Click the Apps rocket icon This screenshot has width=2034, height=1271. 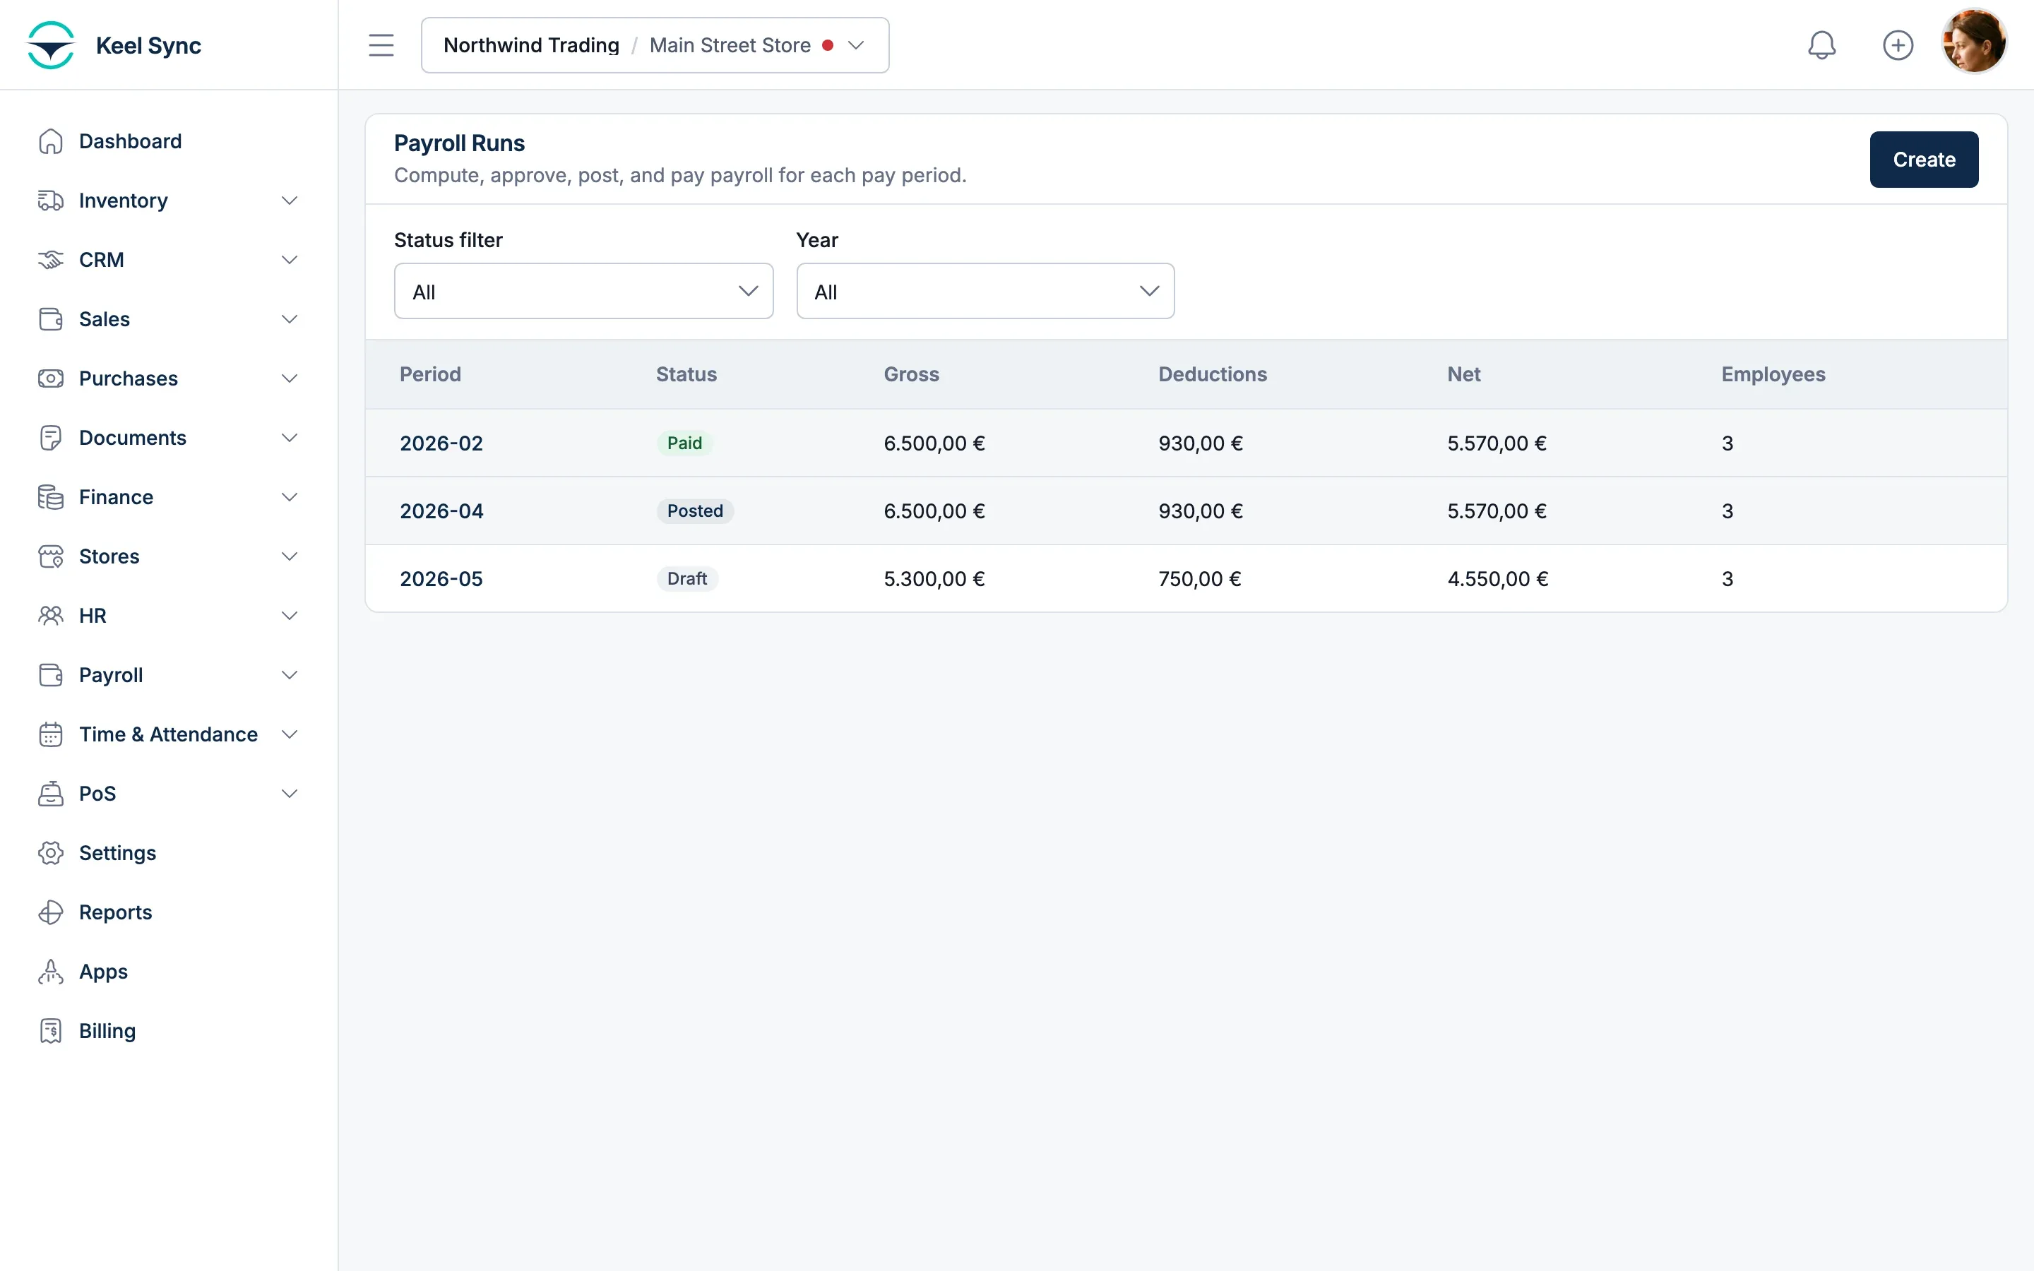pyautogui.click(x=50, y=971)
